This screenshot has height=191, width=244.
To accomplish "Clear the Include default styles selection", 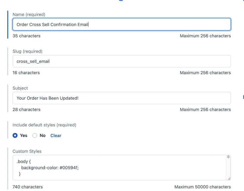I will pyautogui.click(x=56, y=136).
